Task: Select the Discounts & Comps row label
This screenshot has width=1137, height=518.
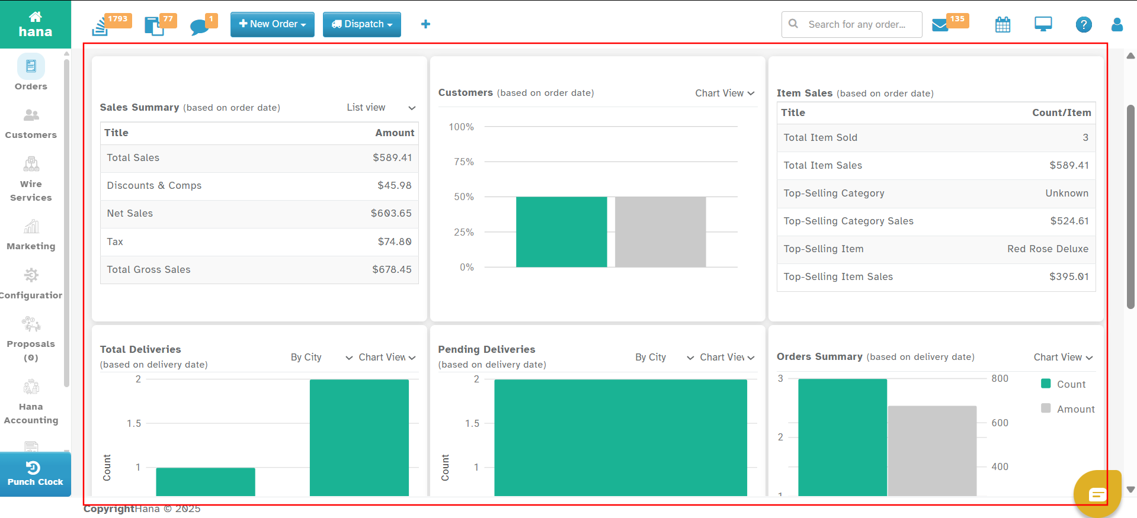Action: tap(154, 186)
